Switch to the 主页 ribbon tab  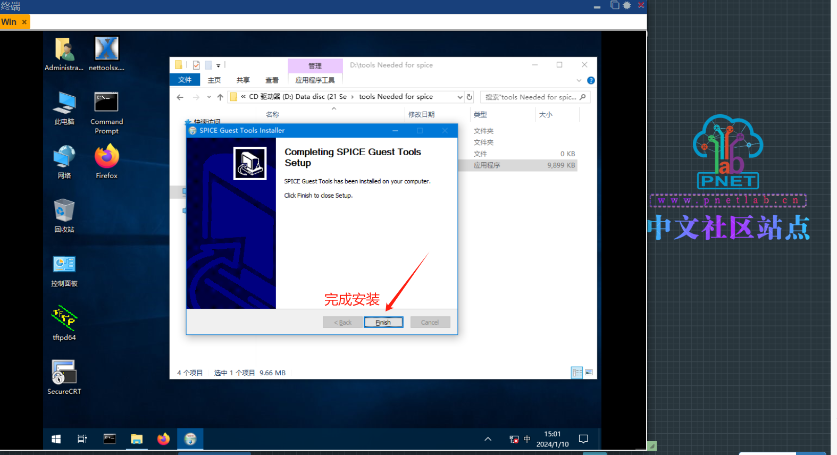point(214,80)
